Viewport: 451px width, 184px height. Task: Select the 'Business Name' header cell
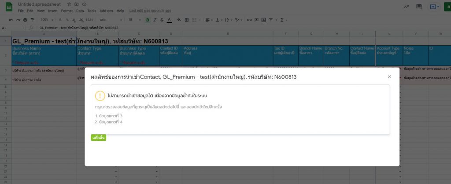(44, 55)
